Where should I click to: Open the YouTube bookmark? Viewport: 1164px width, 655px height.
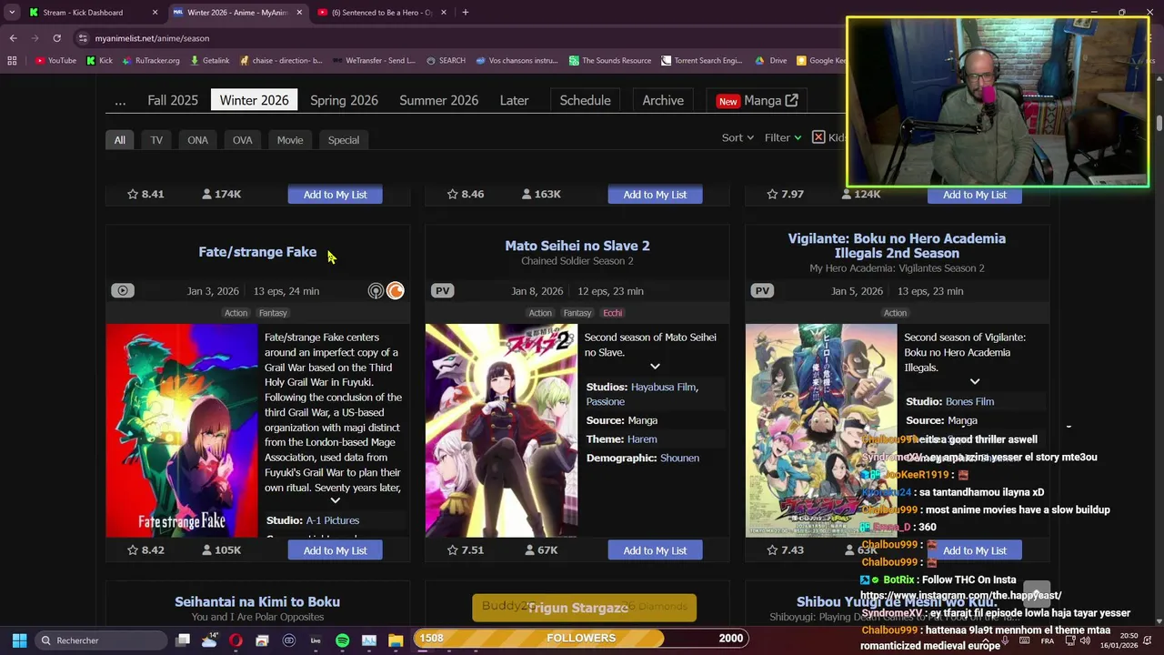pos(55,61)
